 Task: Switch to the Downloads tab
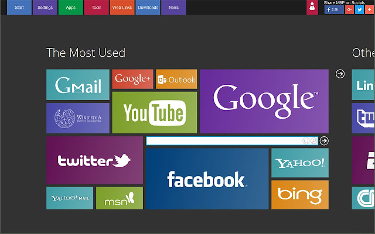pyautogui.click(x=148, y=8)
